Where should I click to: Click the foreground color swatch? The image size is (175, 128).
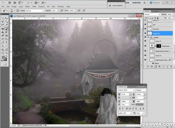tap(3, 57)
